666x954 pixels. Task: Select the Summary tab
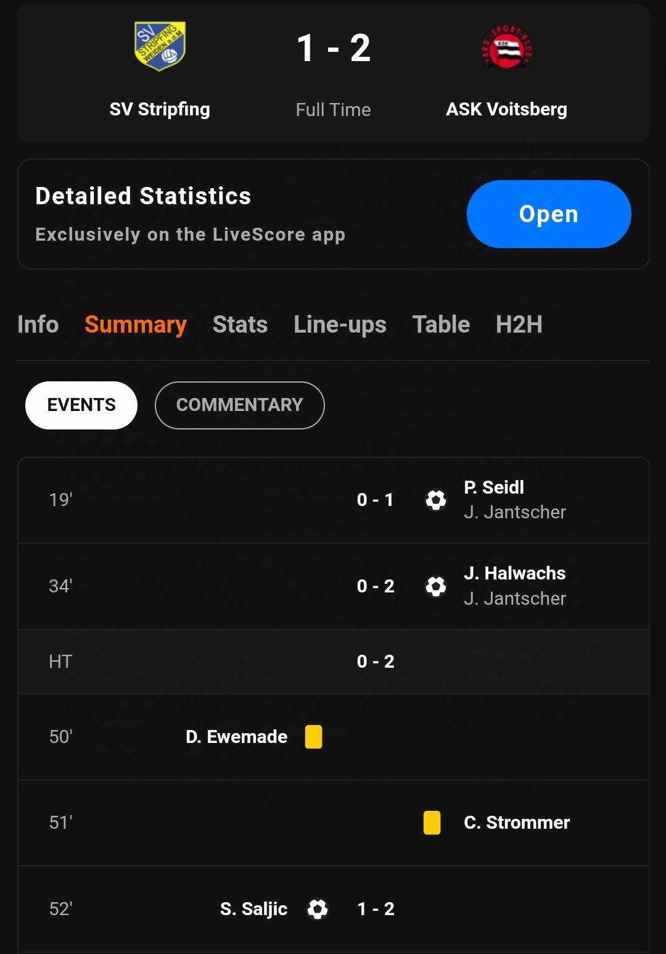pyautogui.click(x=136, y=325)
